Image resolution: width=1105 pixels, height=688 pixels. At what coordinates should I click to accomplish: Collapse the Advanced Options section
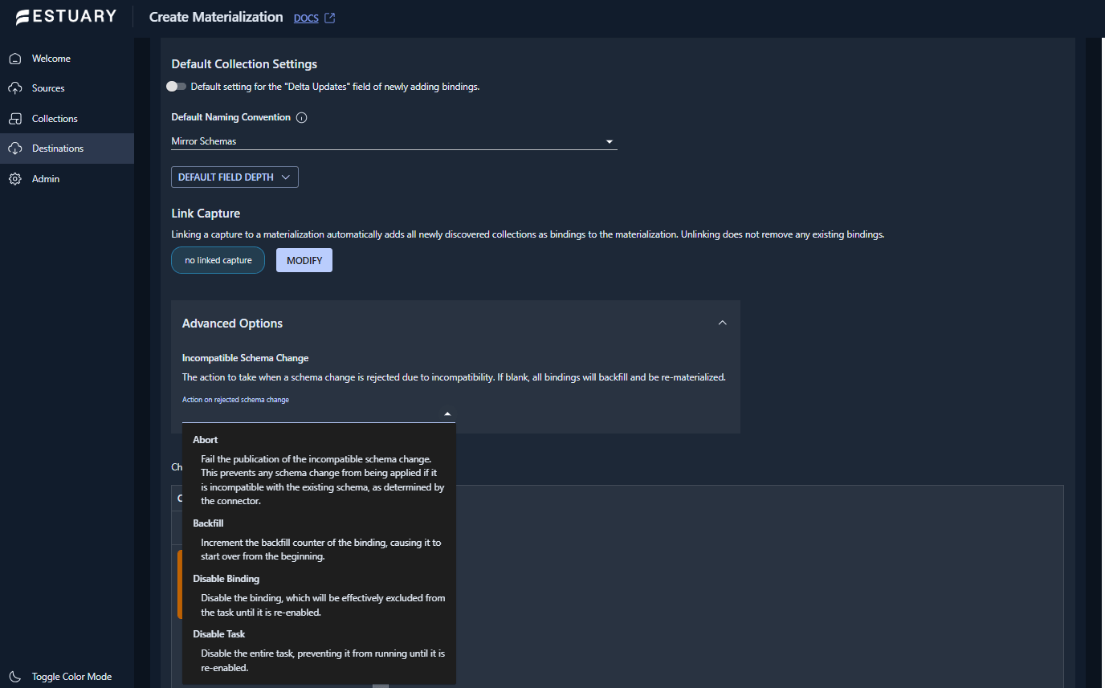tap(722, 323)
